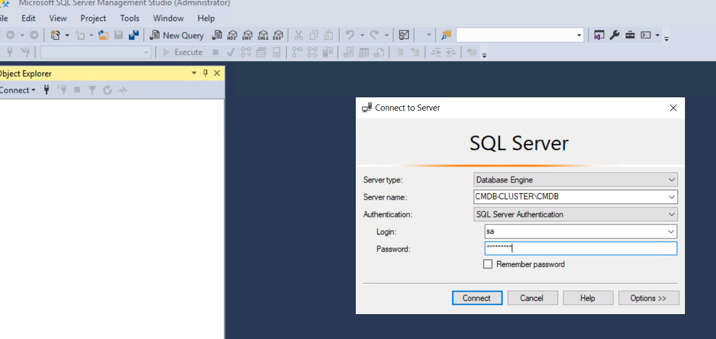
Task: Pin the Object Explorer panel with Auto Hide
Action: pos(206,73)
